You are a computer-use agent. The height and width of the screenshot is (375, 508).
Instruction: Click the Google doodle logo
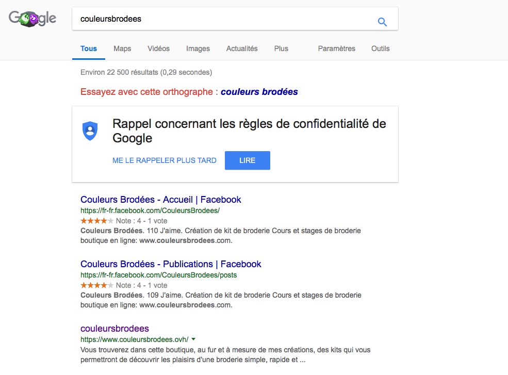point(32,19)
